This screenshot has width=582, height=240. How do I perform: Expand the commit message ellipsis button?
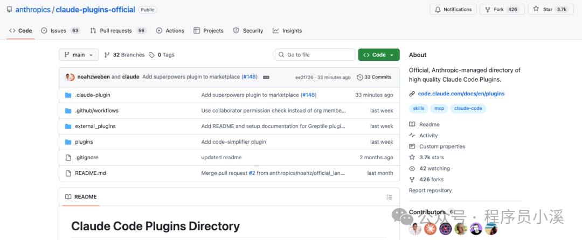tap(266, 77)
